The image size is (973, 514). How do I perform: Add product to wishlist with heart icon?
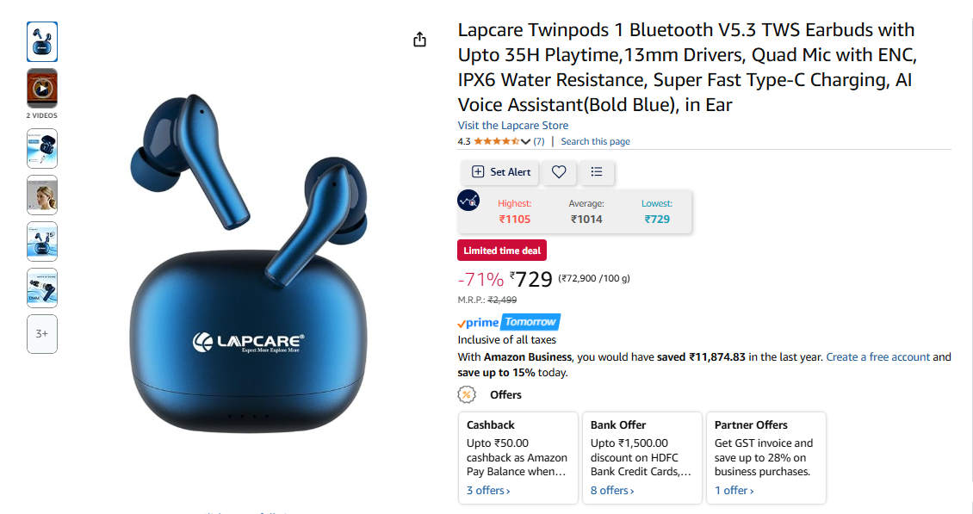(x=559, y=172)
